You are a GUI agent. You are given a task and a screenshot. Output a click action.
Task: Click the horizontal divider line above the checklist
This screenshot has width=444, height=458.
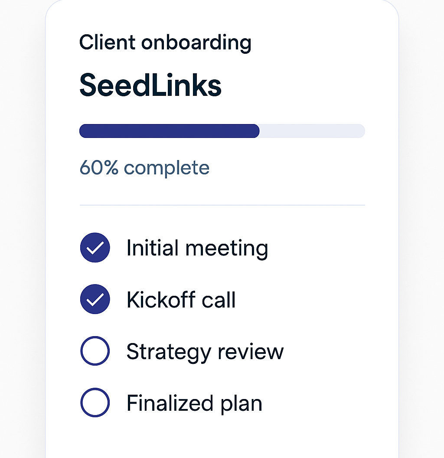(222, 205)
